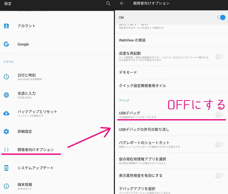The height and width of the screenshot is (194, 228).
Task: Toggle the 表示属性検査を有効にする switch
Action: [219, 175]
